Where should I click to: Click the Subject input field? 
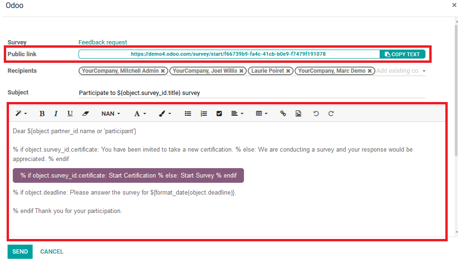click(x=252, y=93)
